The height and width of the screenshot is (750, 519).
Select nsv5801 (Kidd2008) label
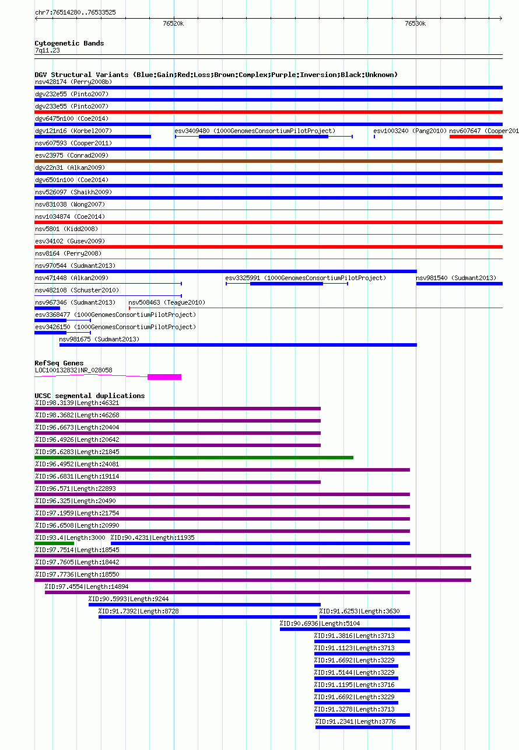66,229
